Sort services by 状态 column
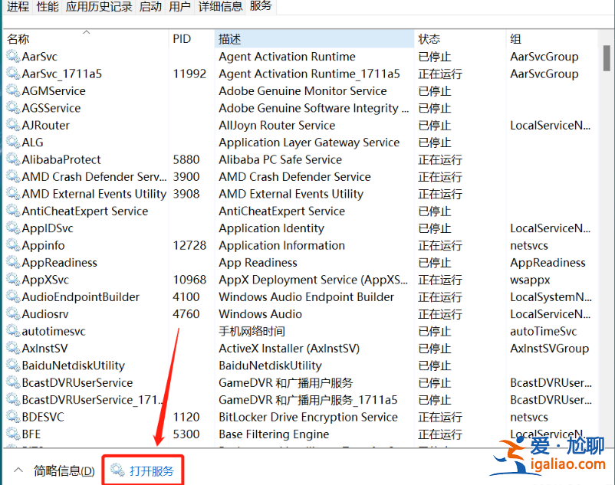Viewport: 615px width, 485px height. [x=429, y=39]
